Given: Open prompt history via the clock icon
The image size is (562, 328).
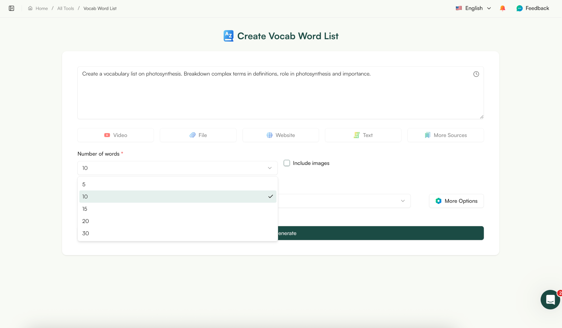Looking at the screenshot, I should 476,74.
